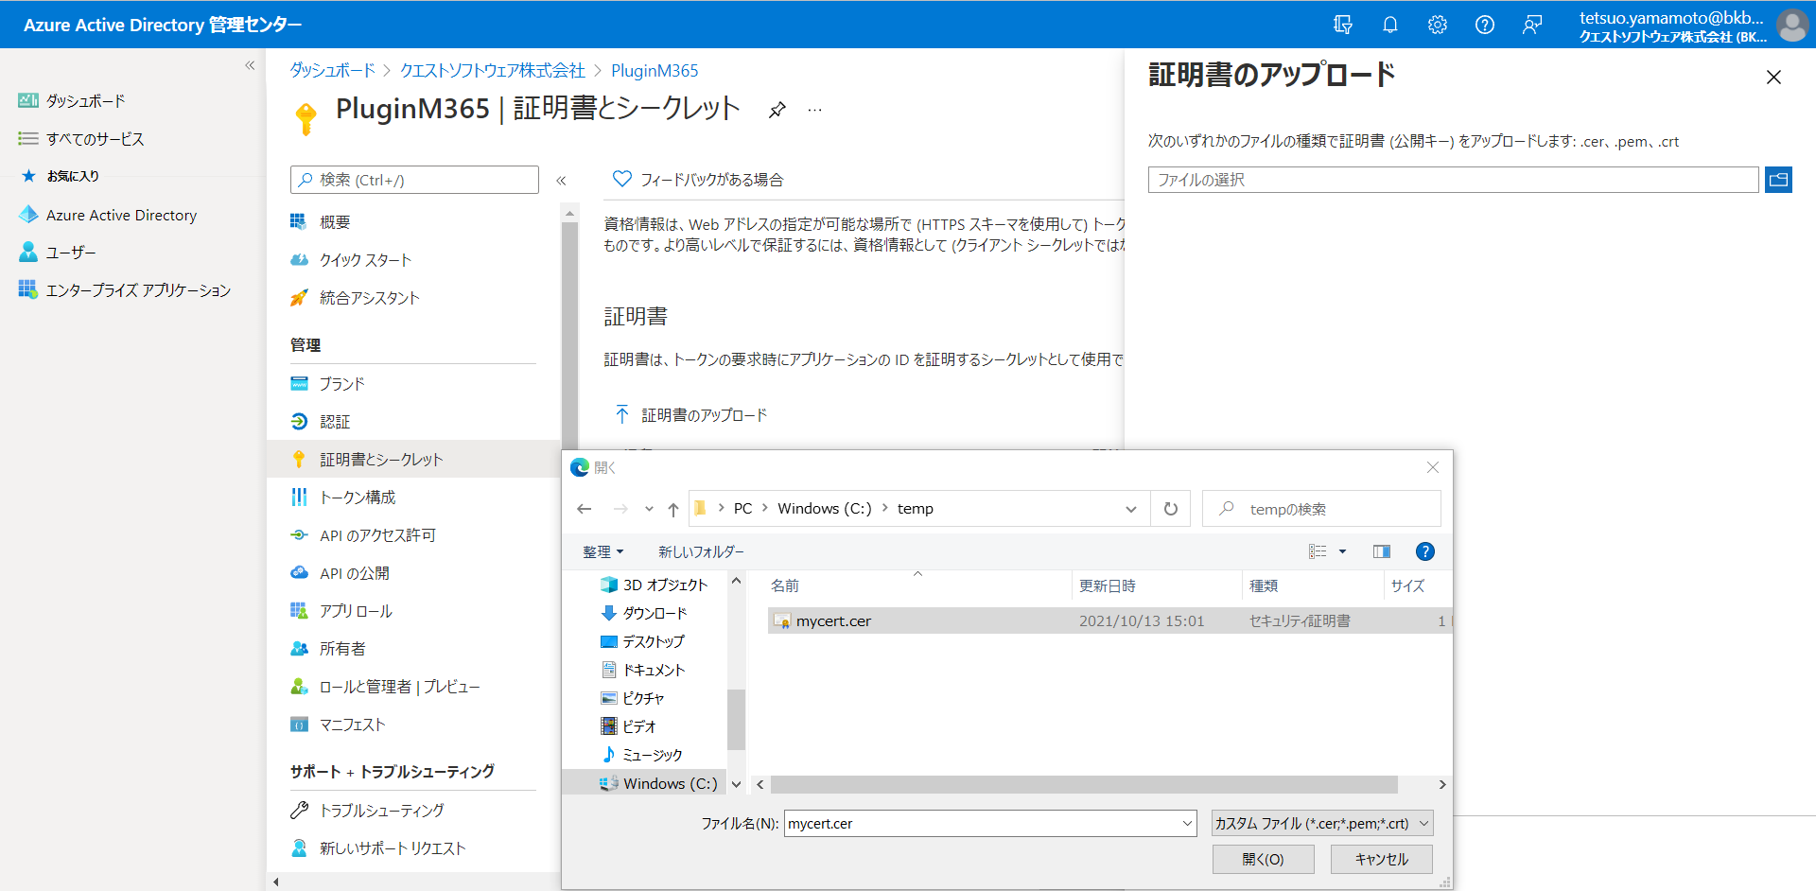Select 証明書とシークレット menu item

413,459
